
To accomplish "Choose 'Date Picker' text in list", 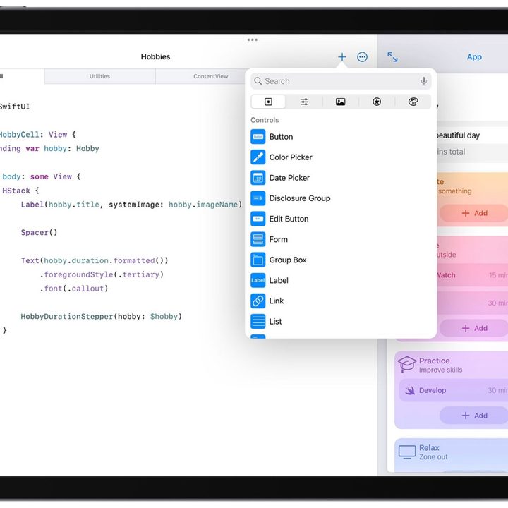I will point(289,178).
